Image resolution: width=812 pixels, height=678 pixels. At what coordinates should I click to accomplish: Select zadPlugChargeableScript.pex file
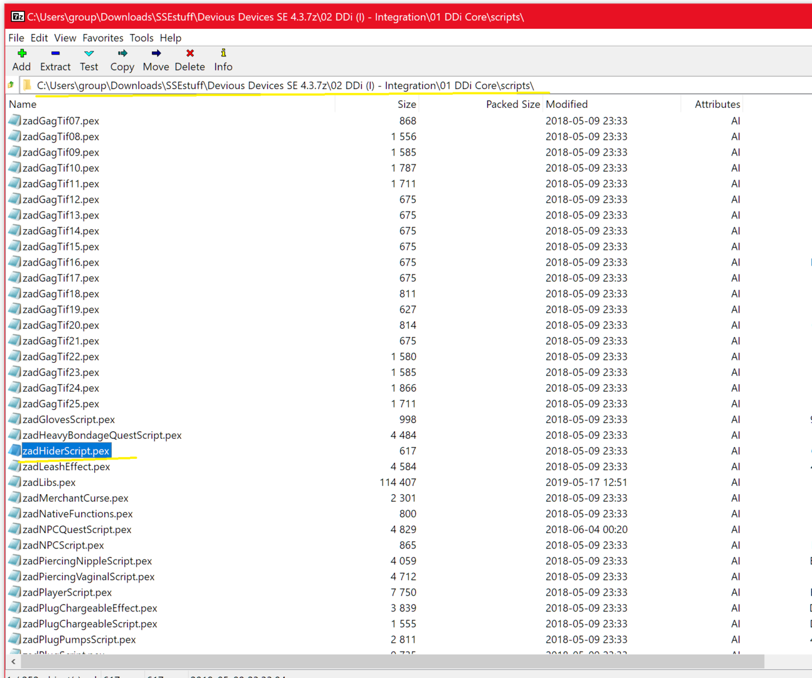90,623
